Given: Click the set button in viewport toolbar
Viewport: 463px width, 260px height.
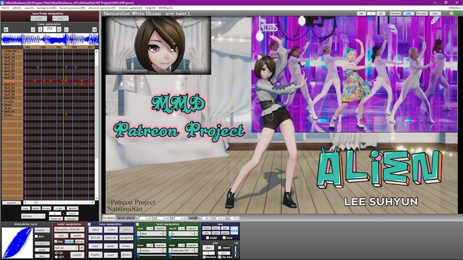Looking at the screenshot, I should [361, 13].
